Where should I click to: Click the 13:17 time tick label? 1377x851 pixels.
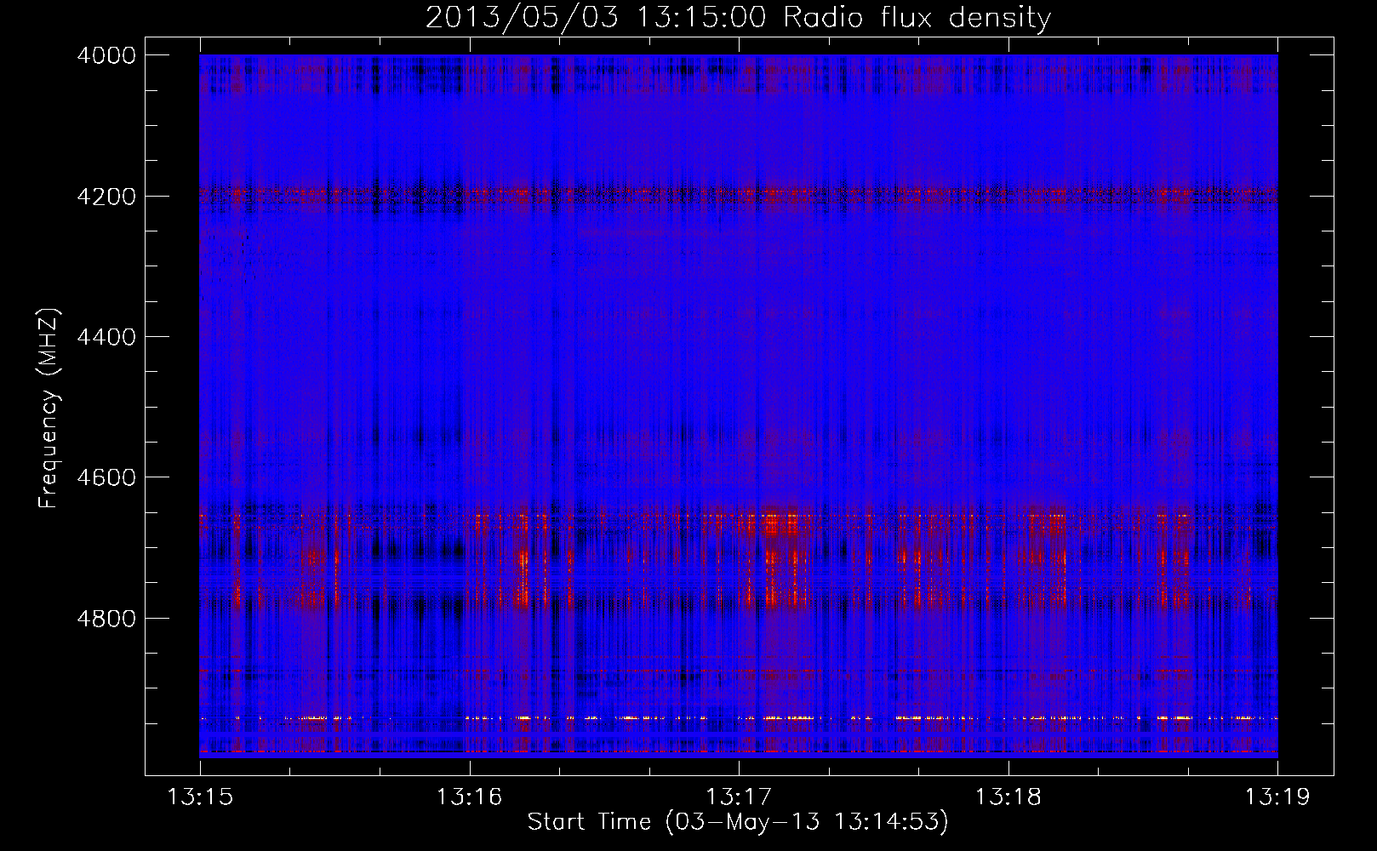click(739, 797)
